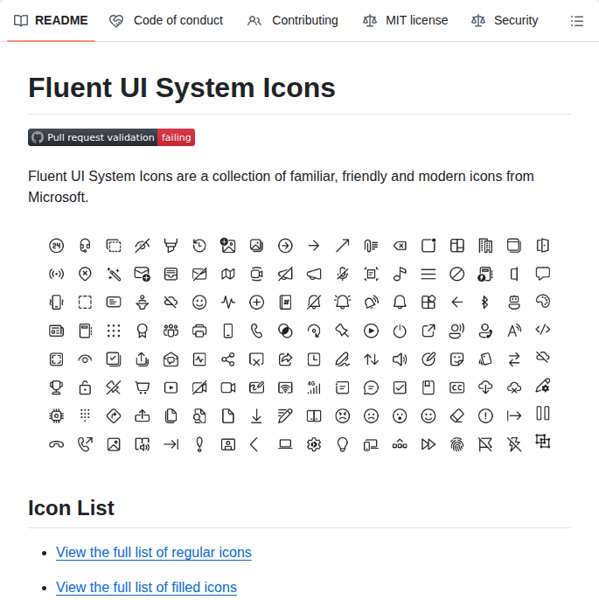Click the fingerprint icon
The image size is (599, 600).
456,444
